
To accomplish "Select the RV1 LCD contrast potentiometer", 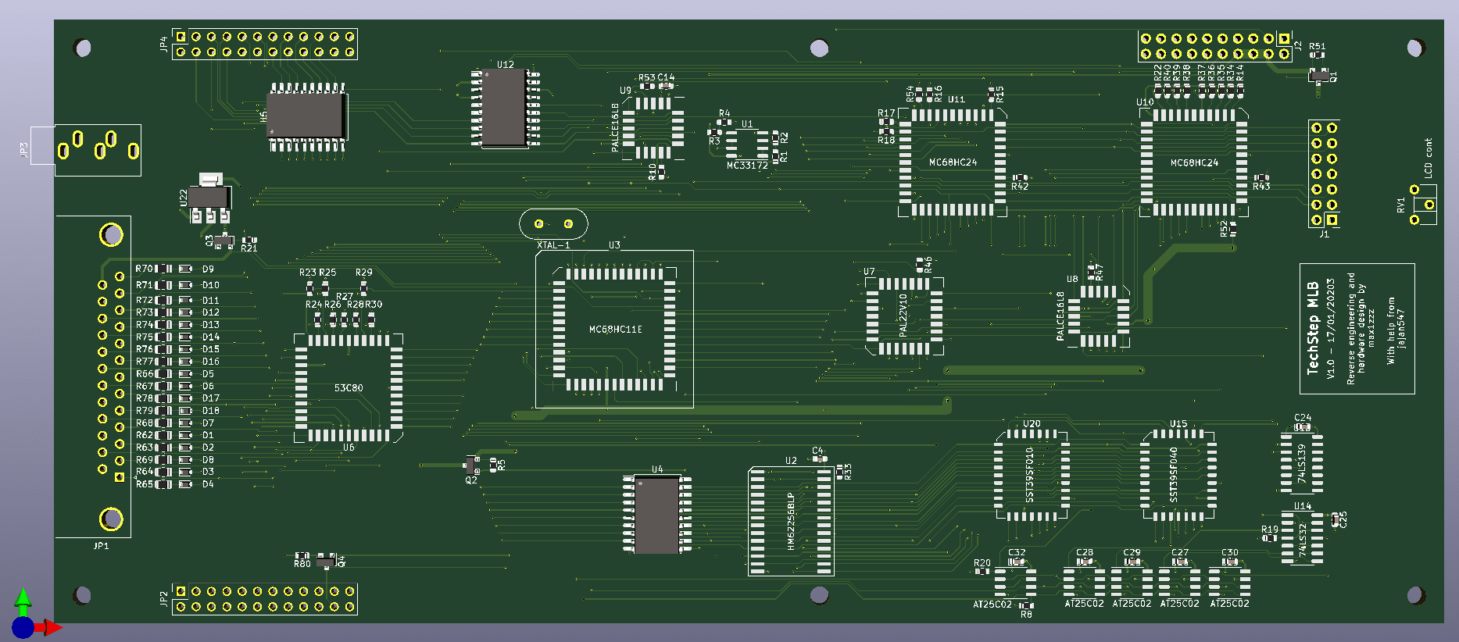I will point(1423,205).
